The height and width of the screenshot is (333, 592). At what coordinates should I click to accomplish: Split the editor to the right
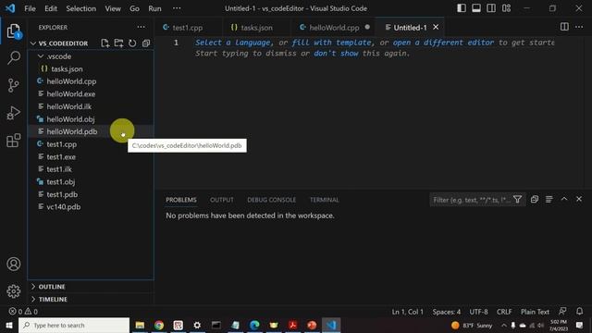click(x=564, y=27)
